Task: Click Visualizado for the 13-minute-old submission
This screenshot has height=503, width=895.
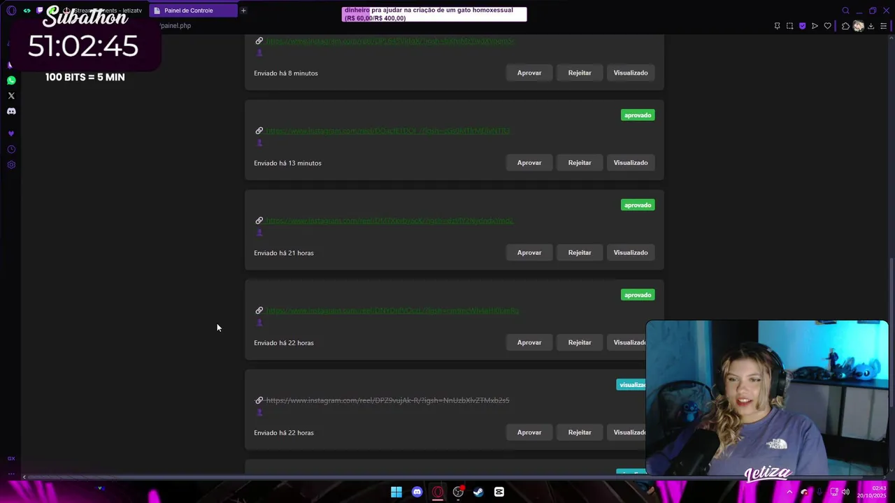Action: (631, 163)
